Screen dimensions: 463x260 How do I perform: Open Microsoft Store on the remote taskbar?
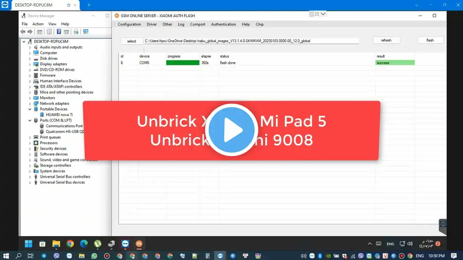[x=42, y=244]
